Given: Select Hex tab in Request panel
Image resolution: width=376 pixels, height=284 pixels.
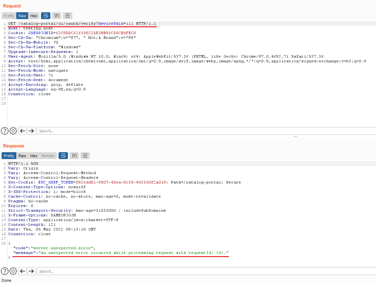Looking at the screenshot, I should point(34,16).
